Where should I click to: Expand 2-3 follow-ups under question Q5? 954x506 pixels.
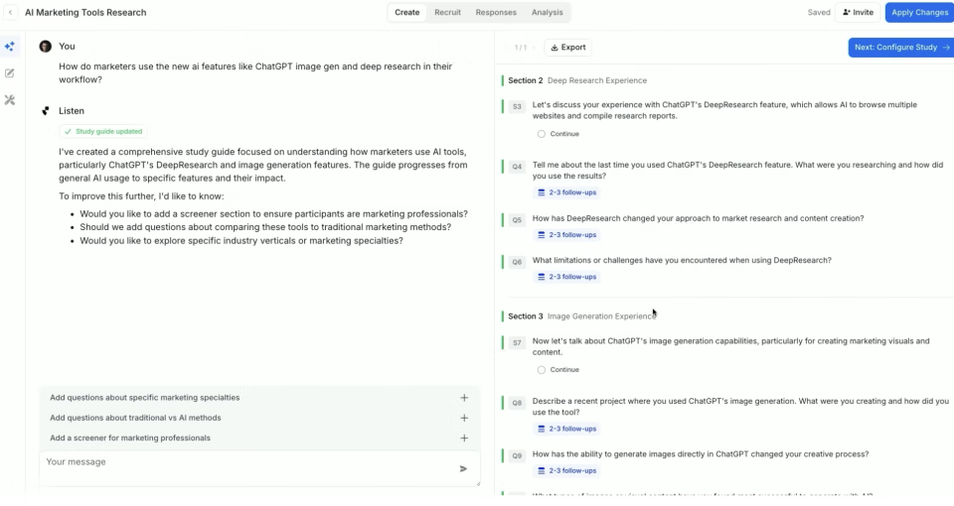(566, 235)
